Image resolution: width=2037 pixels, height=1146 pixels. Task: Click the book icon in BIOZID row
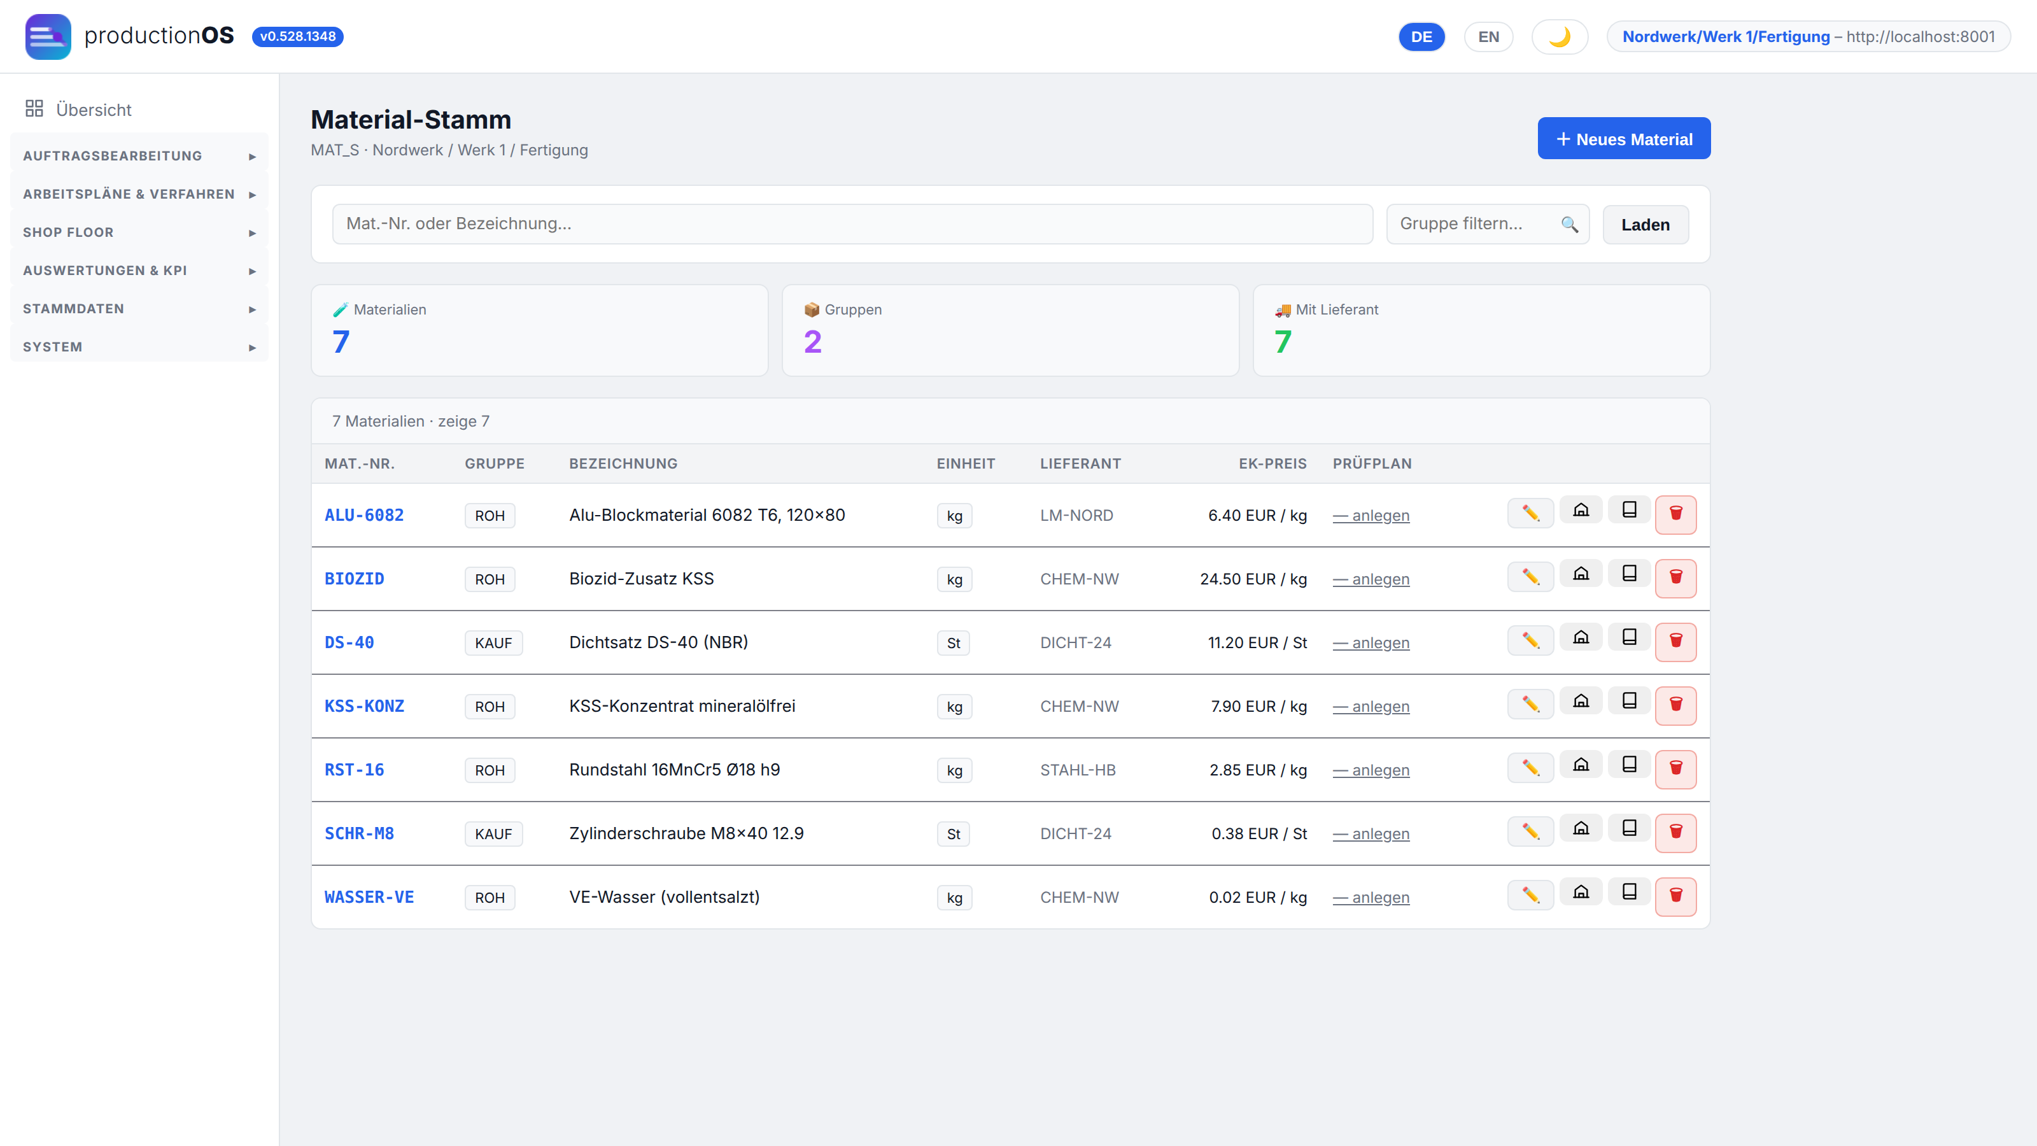pos(1629,574)
